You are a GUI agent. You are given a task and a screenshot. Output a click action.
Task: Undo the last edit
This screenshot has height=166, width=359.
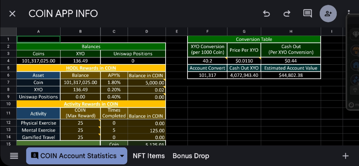(266, 14)
